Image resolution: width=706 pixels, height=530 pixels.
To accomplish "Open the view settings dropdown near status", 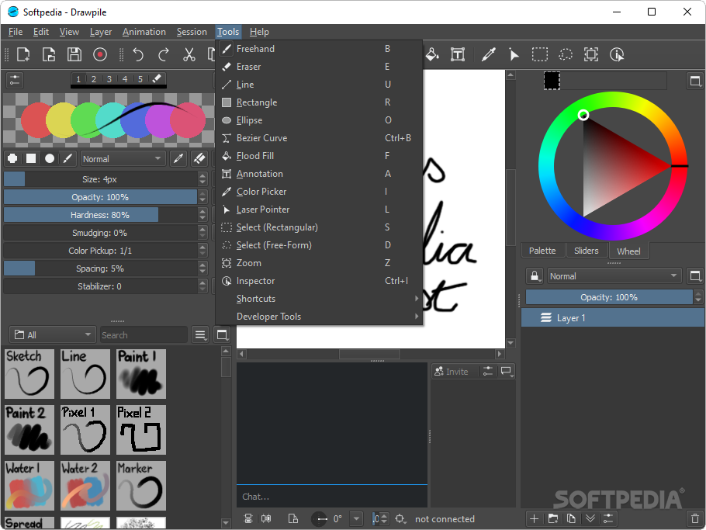I will 400,518.
